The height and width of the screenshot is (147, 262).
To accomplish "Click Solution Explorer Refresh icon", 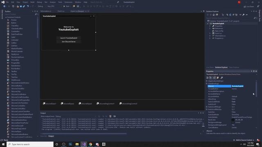I will point(230,15).
